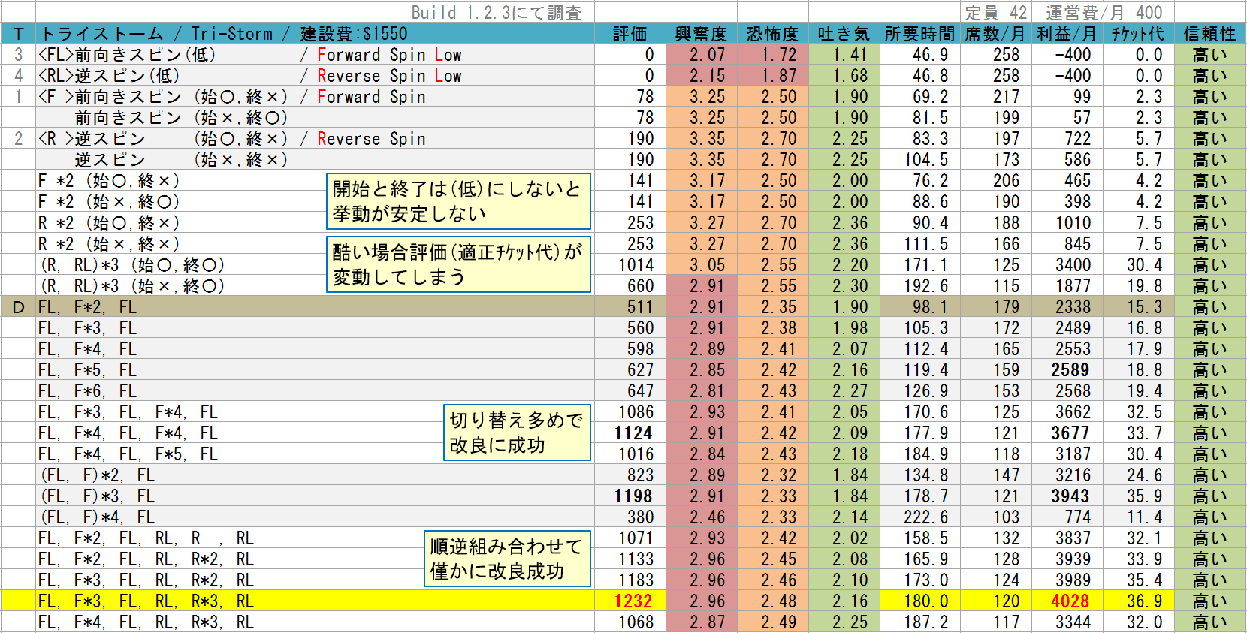Screen dimensions: 1247x633
Task: Click the bold rating value 1198
Action: [633, 496]
